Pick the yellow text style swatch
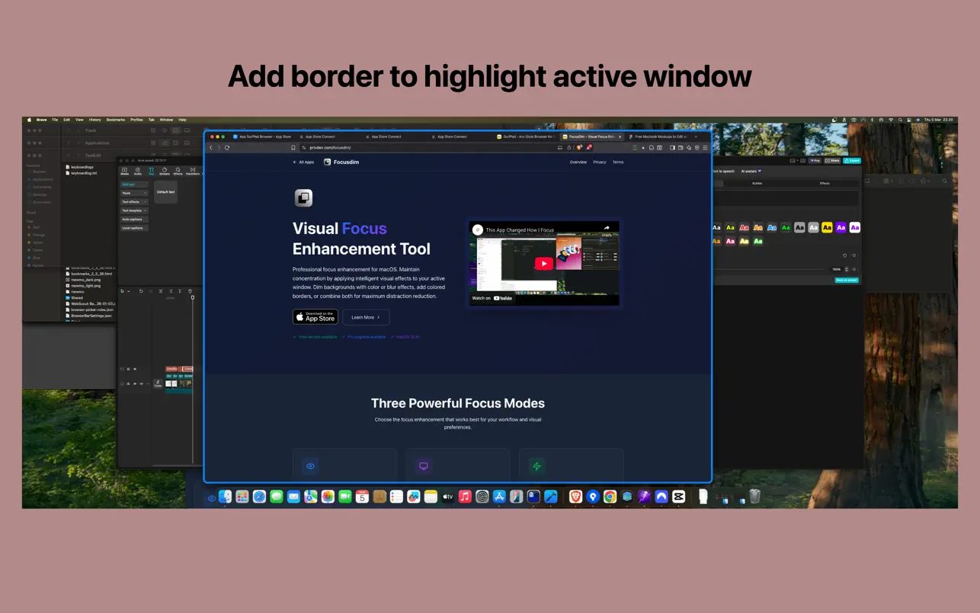The width and height of the screenshot is (980, 613). [x=827, y=227]
